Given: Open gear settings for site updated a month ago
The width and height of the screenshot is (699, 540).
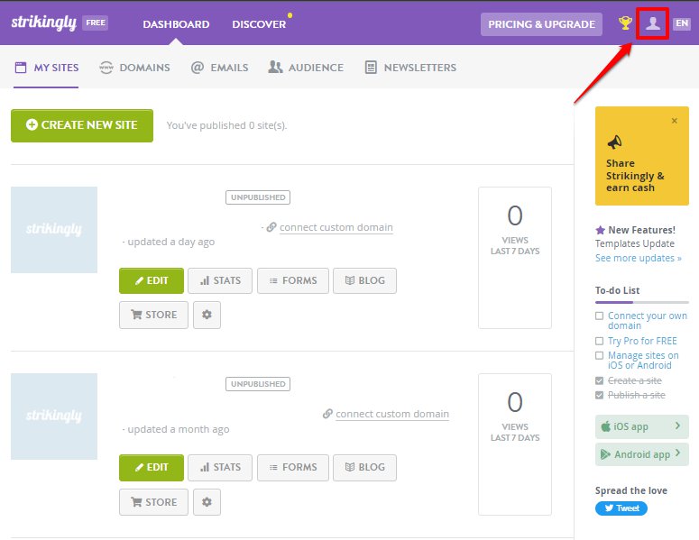Looking at the screenshot, I should pos(207,502).
